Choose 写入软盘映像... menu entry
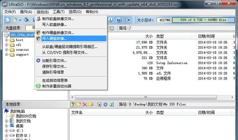 click(x=71, y=24)
